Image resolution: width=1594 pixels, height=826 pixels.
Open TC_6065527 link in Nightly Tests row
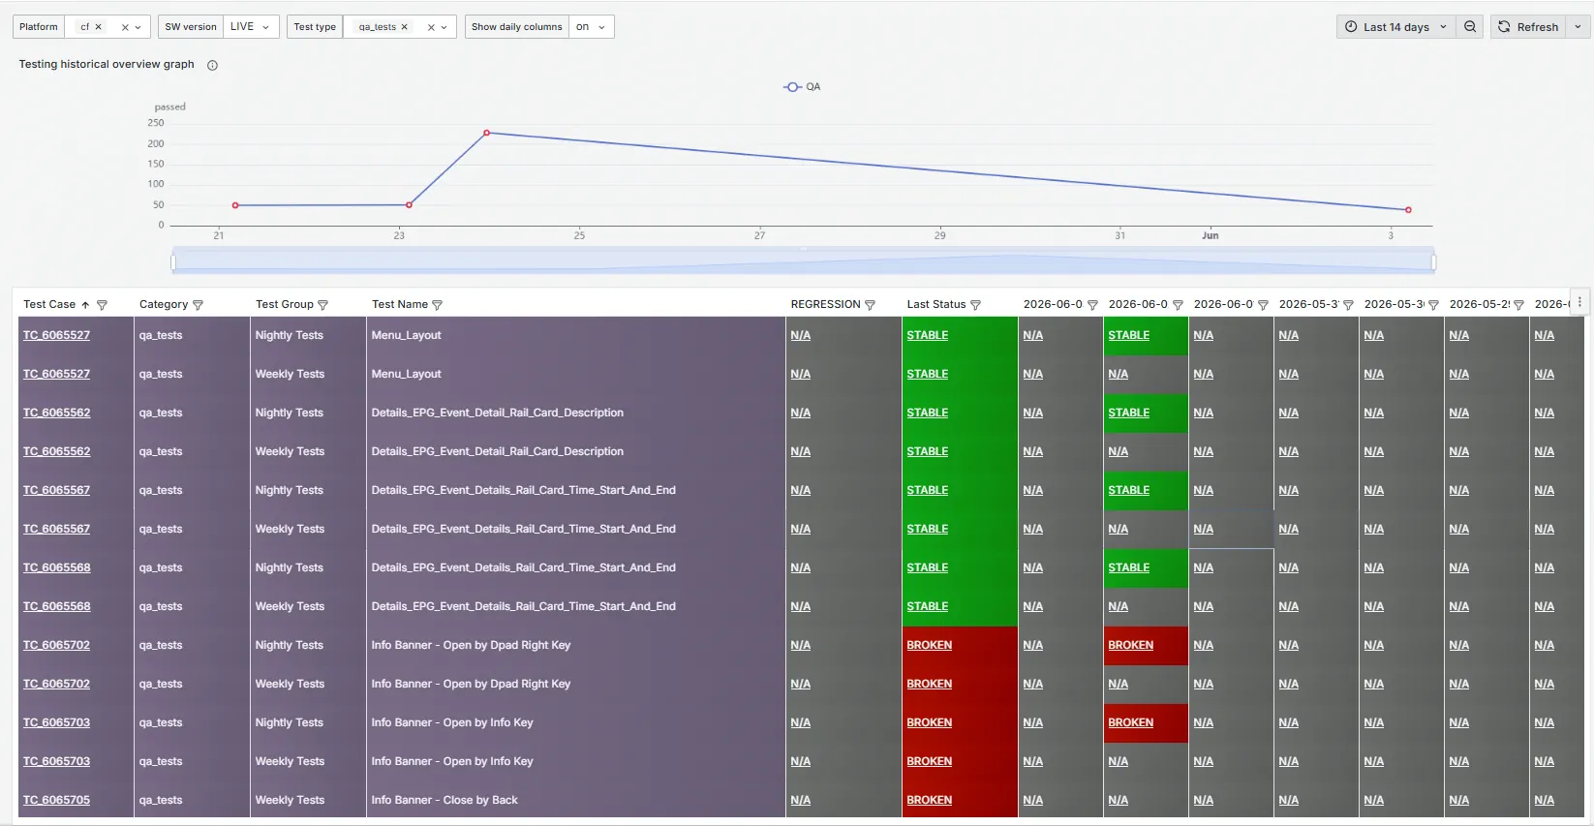pyautogui.click(x=56, y=335)
